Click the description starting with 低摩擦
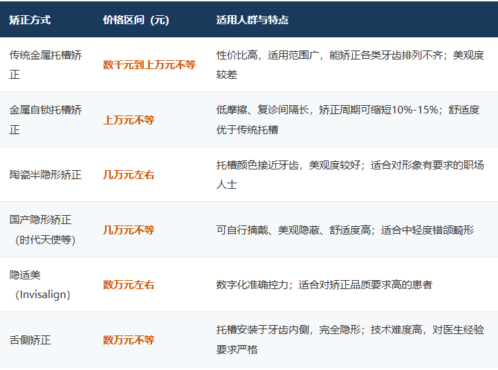Viewport: 498px width, 370px height. [348, 120]
